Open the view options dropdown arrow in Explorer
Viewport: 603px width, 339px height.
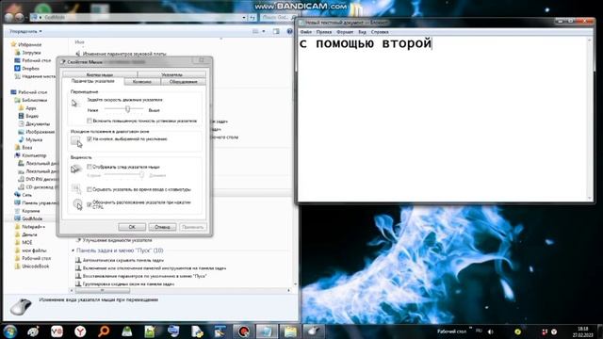click(x=264, y=31)
